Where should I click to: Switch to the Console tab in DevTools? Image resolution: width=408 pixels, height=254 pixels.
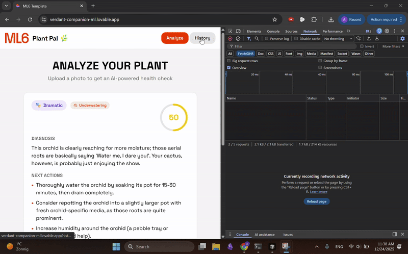click(273, 31)
